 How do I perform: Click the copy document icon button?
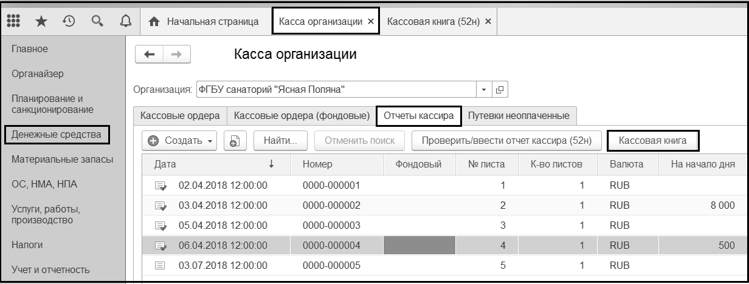(x=235, y=141)
